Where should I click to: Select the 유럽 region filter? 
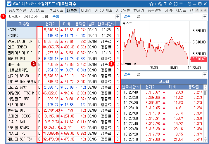(x=45, y=17)
